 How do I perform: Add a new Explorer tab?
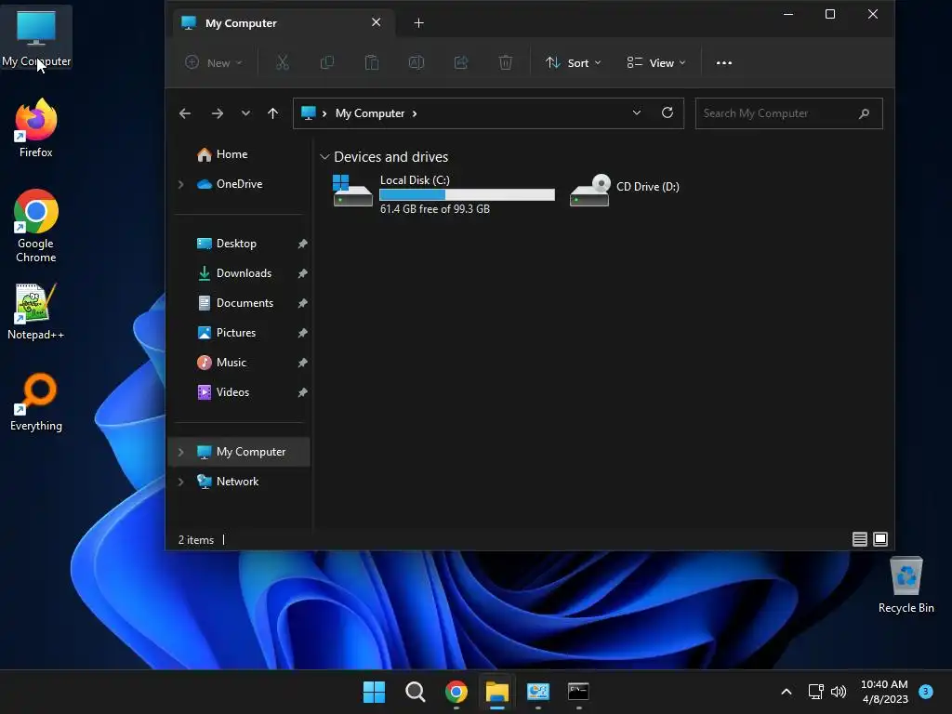[x=418, y=23]
